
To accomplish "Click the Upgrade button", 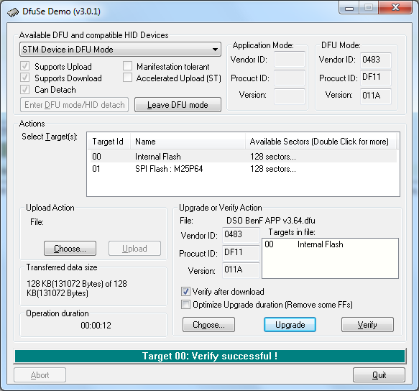I will (x=290, y=325).
